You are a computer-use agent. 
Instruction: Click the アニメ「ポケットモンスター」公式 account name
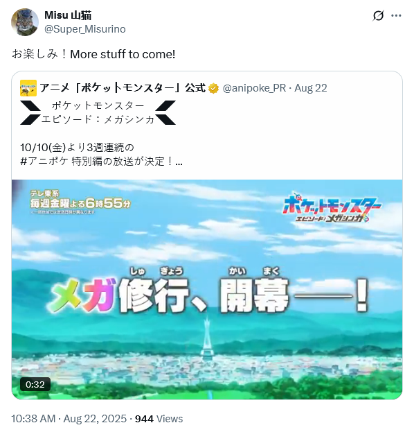coord(123,88)
